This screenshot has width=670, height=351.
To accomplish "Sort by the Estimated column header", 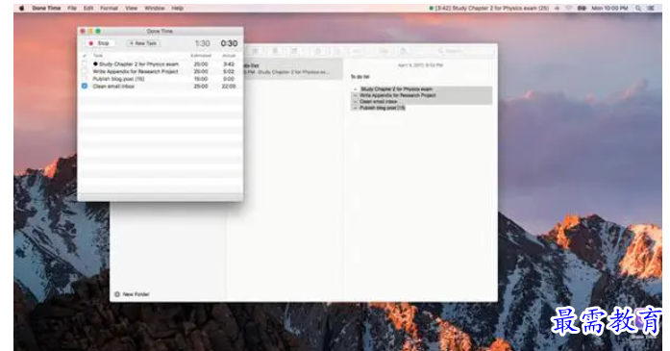I will coord(201,56).
